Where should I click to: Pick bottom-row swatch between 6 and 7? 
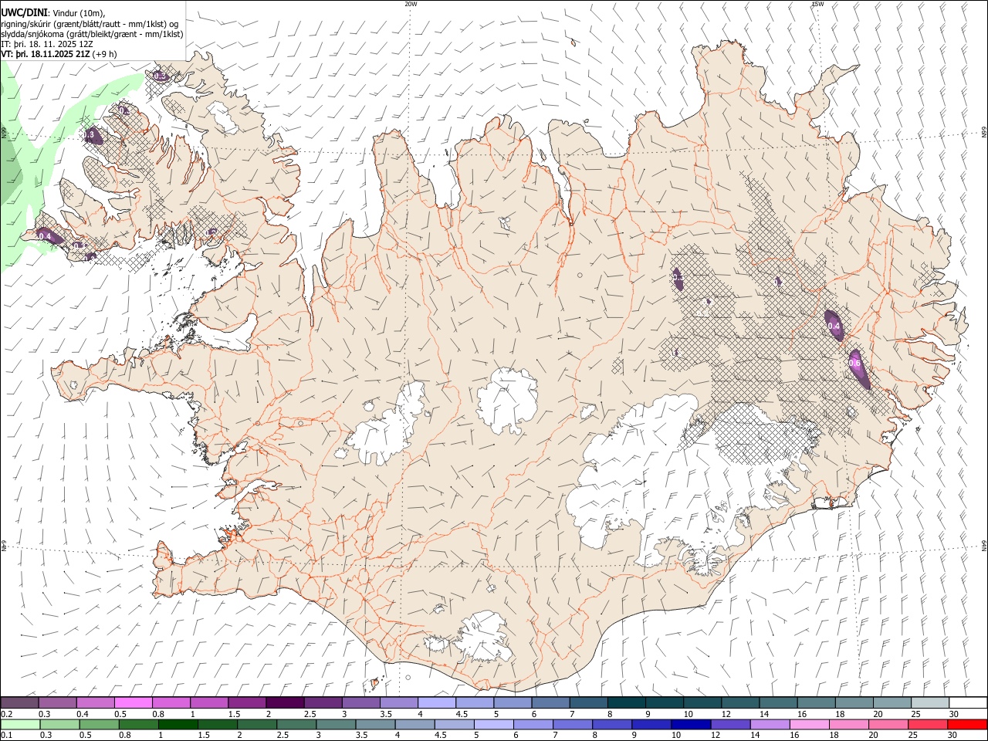[534, 724]
